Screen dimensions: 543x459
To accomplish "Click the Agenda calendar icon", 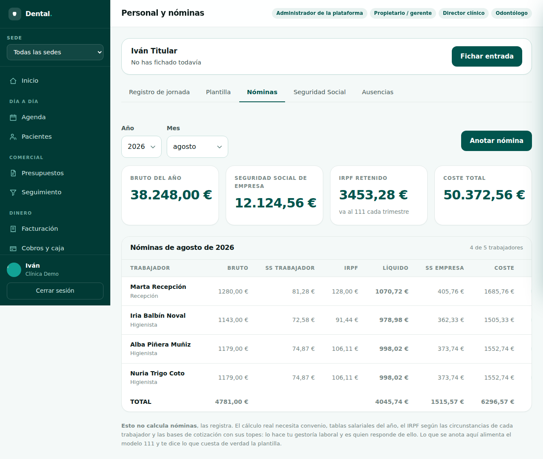I will (13, 118).
